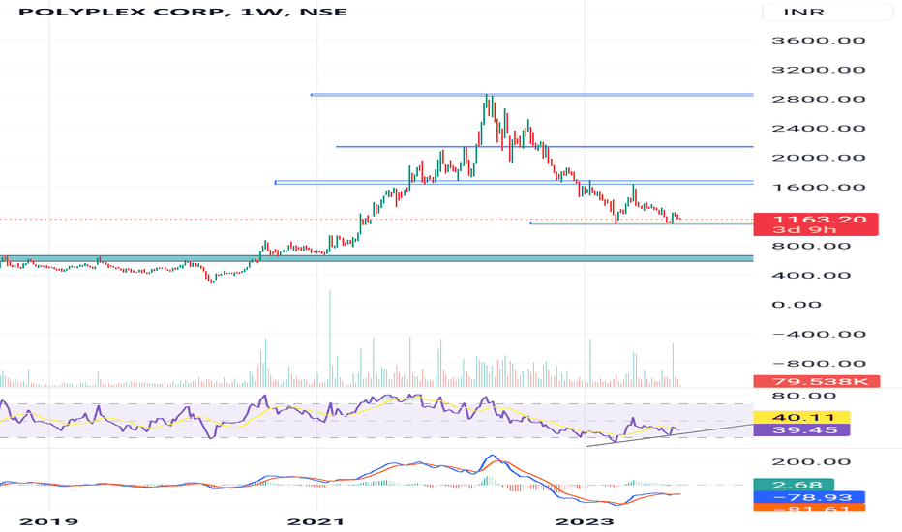Click the 200.00 MACD axis label
The height and width of the screenshot is (532, 902).
[812, 461]
